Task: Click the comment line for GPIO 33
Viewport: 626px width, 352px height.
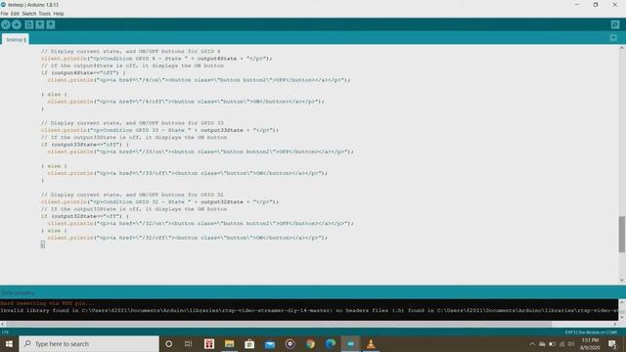Action: [132, 123]
